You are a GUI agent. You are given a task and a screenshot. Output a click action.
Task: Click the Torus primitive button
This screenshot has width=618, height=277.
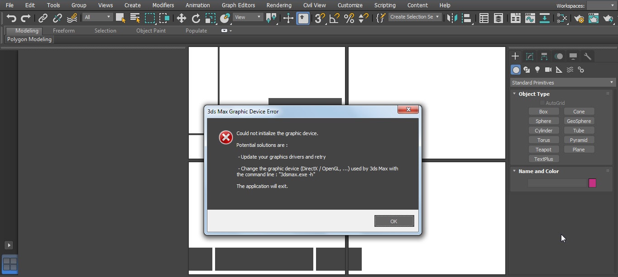tap(543, 140)
